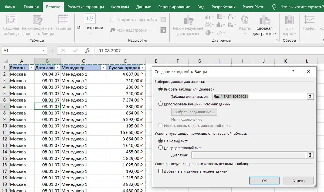The height and width of the screenshot is (192, 324).
Task: Switch to the Power Pivot tab
Action: (x=253, y=7)
